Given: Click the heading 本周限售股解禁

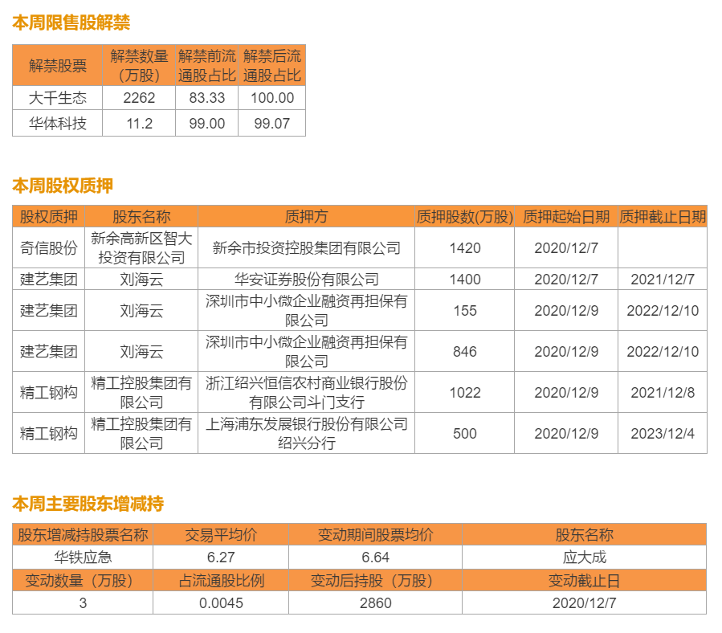Looking at the screenshot, I should 71,22.
